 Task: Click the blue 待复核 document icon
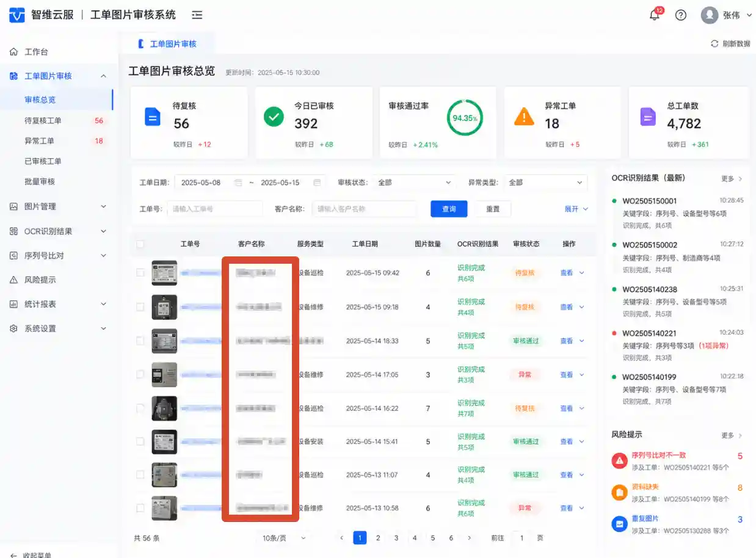(x=152, y=116)
